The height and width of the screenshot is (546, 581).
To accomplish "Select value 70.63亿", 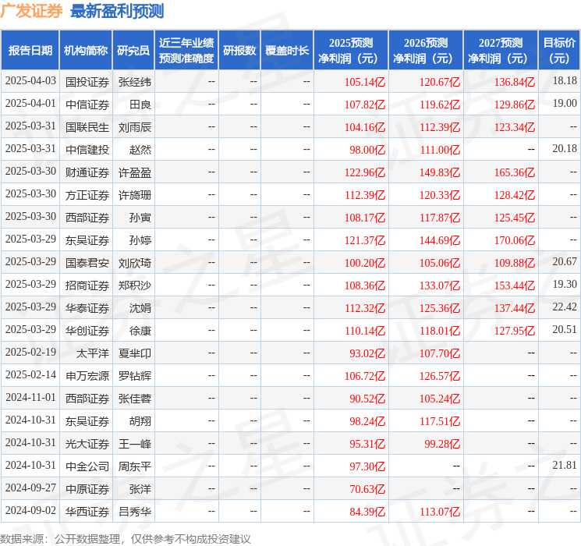I will [x=367, y=489].
